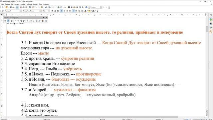Viewport: 213px width, 120px height.
Task: Close the bullets and numbering toolbar
Action: click(46, 18)
